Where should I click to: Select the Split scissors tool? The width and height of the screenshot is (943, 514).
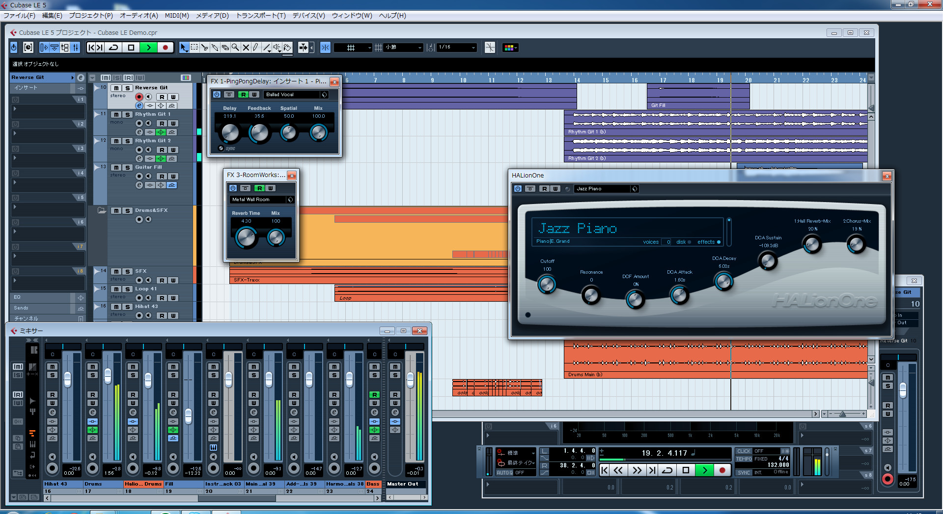pos(204,48)
